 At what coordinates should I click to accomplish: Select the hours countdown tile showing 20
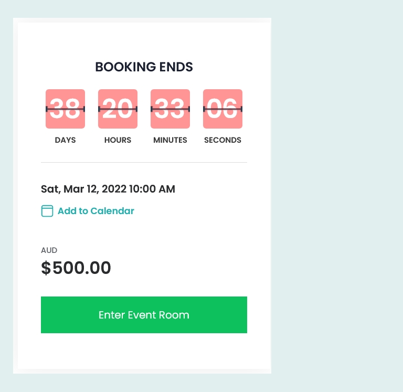coord(118,109)
